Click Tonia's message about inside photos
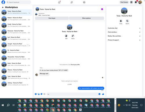This screenshot has height=112, width=145. pyautogui.click(x=54, y=70)
